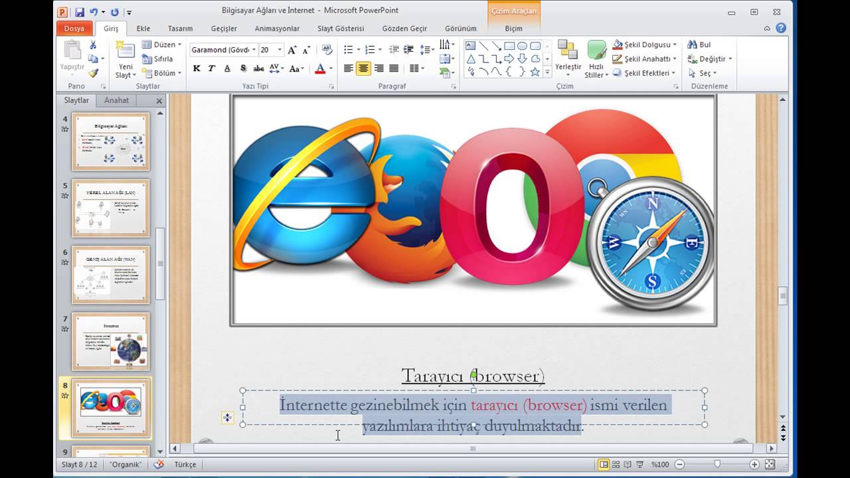Viewport: 850px width, 478px height.
Task: Switch to the Anahat pane tab
Action: pyautogui.click(x=116, y=100)
